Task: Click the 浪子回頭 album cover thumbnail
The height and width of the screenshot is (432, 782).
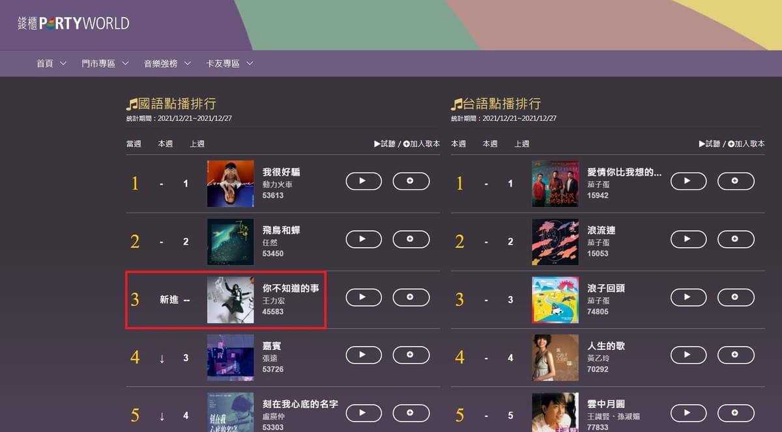Action: pos(555,300)
